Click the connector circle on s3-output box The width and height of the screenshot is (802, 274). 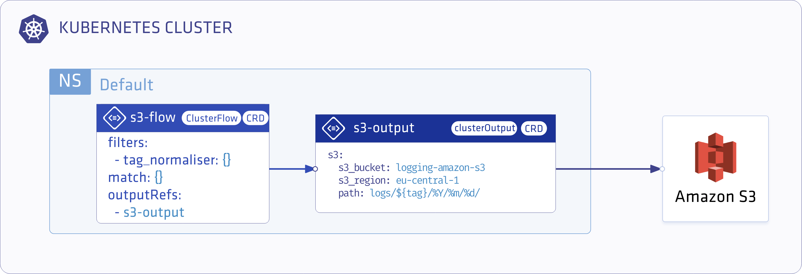315,169
